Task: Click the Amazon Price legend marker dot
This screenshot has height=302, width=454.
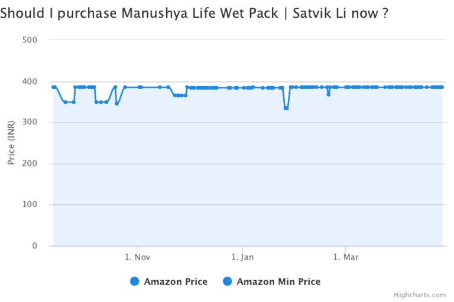Action: 134,282
